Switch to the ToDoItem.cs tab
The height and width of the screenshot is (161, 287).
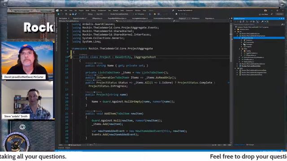[196, 18]
